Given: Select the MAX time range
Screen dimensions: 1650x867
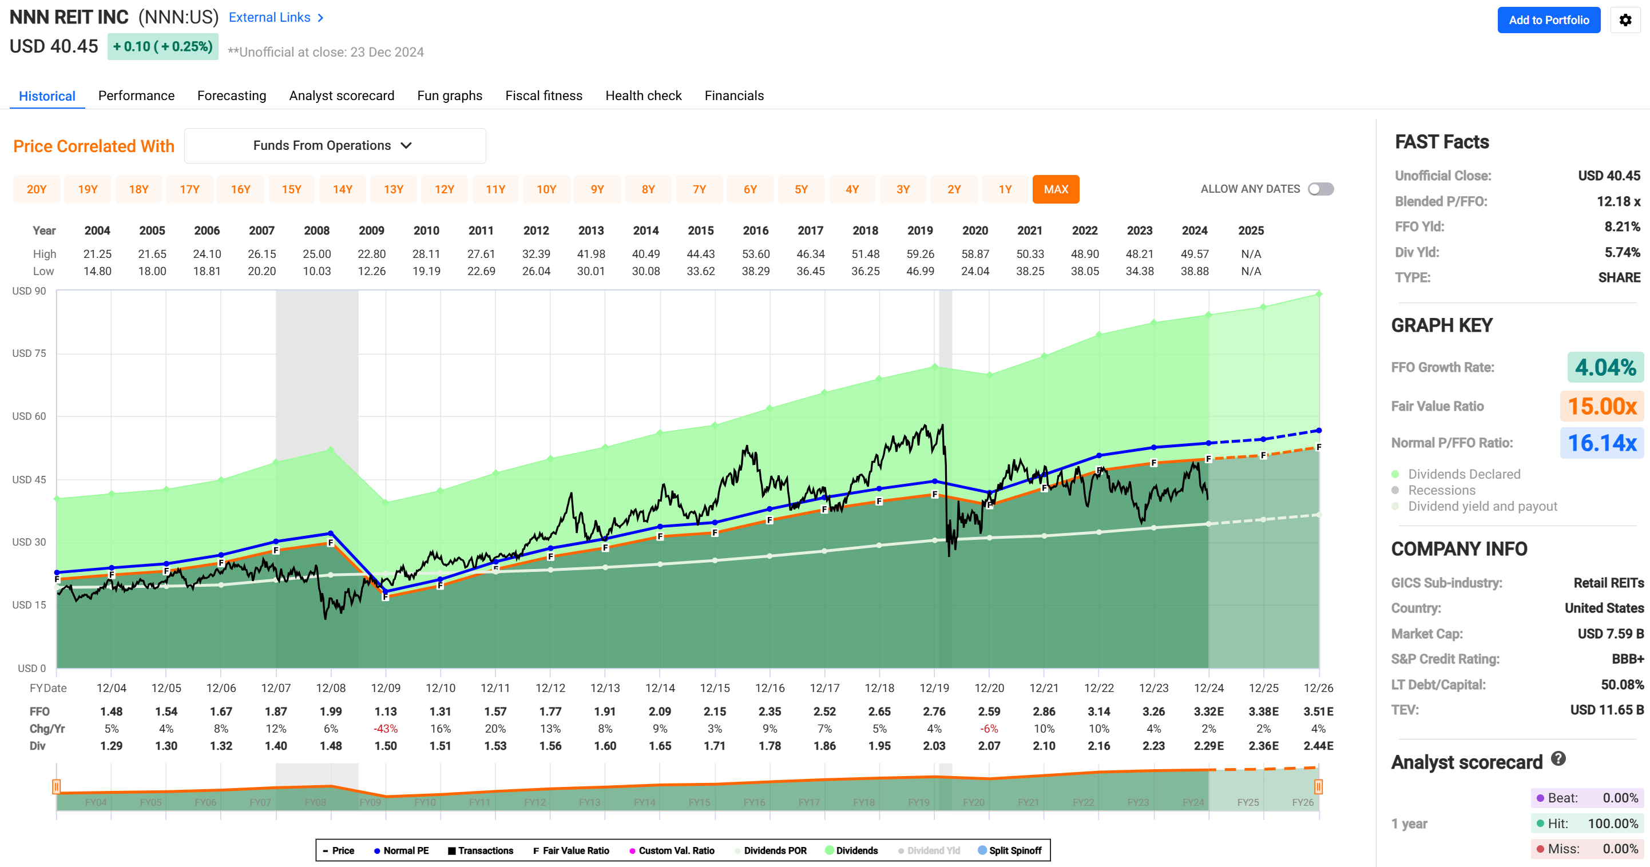Looking at the screenshot, I should [1056, 189].
